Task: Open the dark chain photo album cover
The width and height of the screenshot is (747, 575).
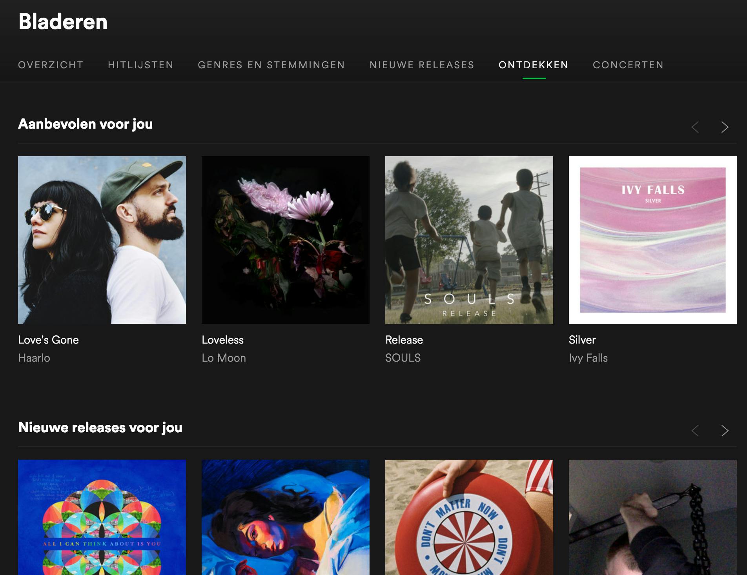Action: pos(653,517)
